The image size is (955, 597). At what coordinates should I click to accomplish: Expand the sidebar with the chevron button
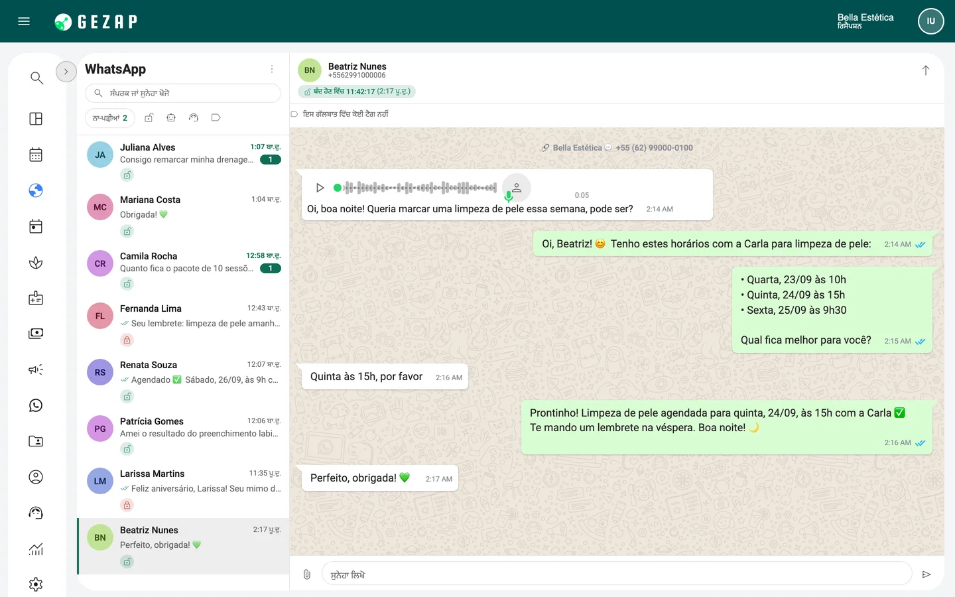pos(66,72)
